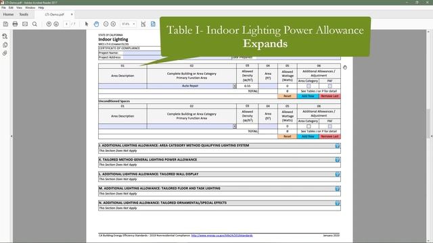The width and height of the screenshot is (433, 243).
Task: Click Area Description field in Unconditioned Spaces row
Action: coord(122,126)
